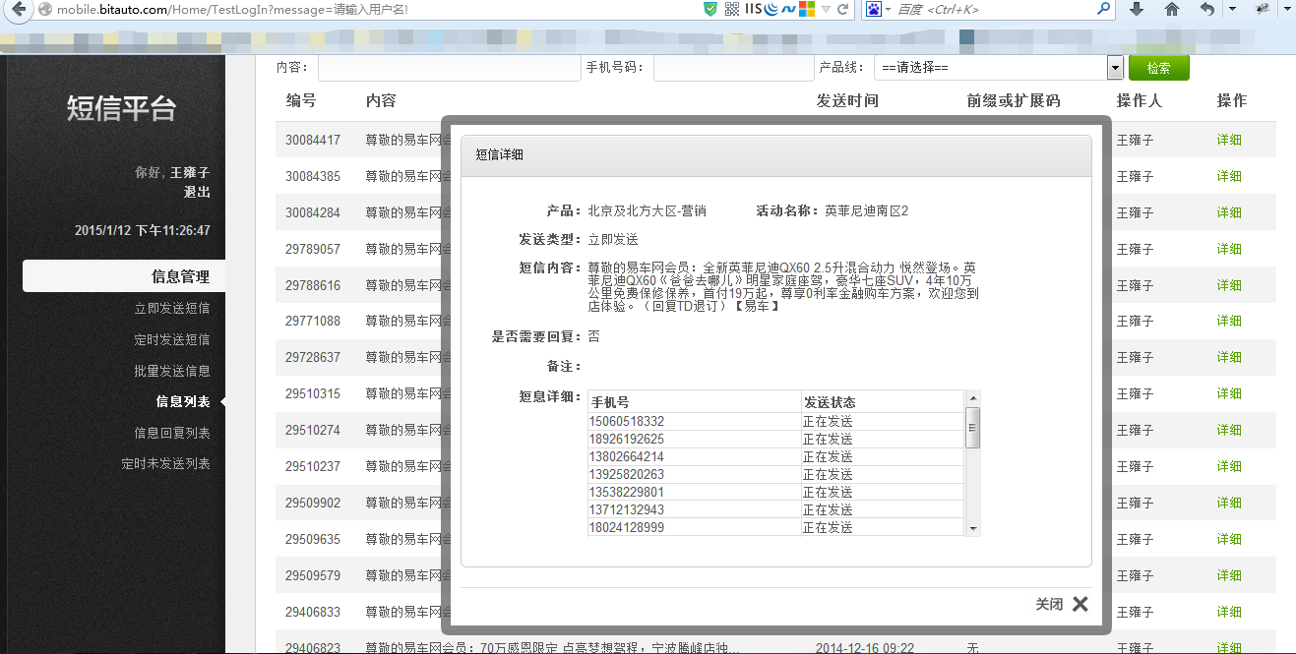Click the phone list scrollbar up arrow
Image resolution: width=1296 pixels, height=654 pixels.
[973, 397]
